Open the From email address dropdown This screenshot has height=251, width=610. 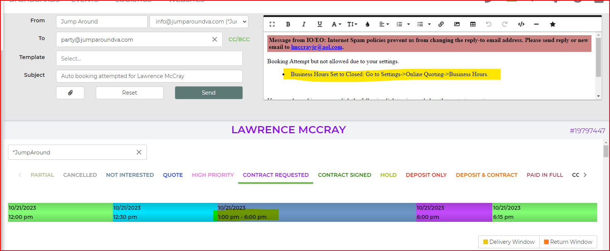click(x=199, y=22)
